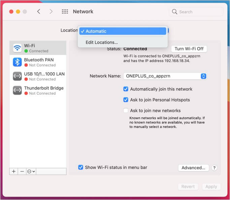This screenshot has width=230, height=200.
Task: Click the Network Name: label
Action: [x=105, y=76]
